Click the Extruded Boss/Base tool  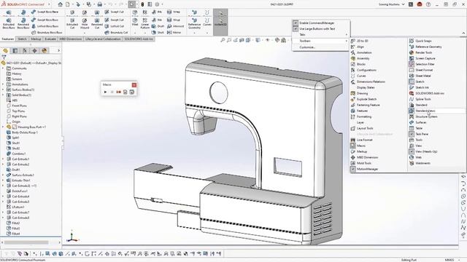pyautogui.click(x=9, y=23)
